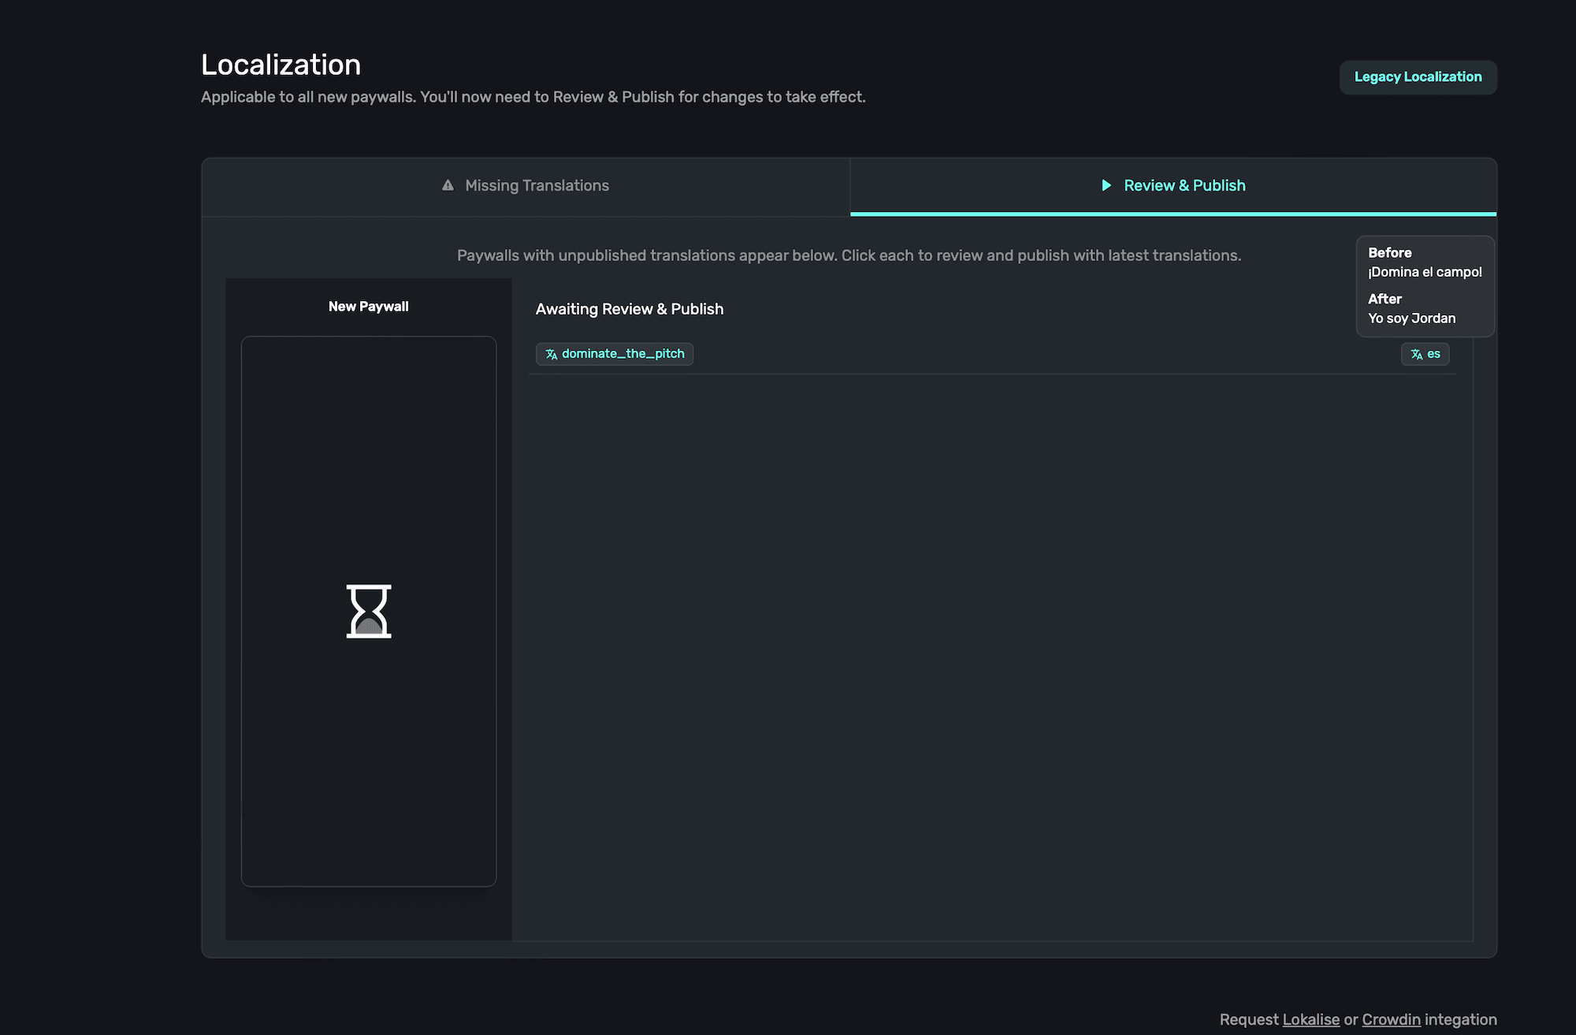This screenshot has width=1576, height=1035.
Task: Click the warning triangle icon on Missing Translations
Action: click(x=448, y=185)
